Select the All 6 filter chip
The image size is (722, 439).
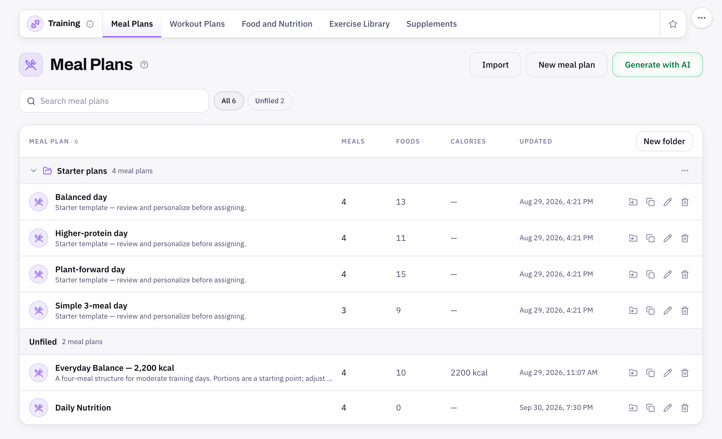(x=229, y=101)
